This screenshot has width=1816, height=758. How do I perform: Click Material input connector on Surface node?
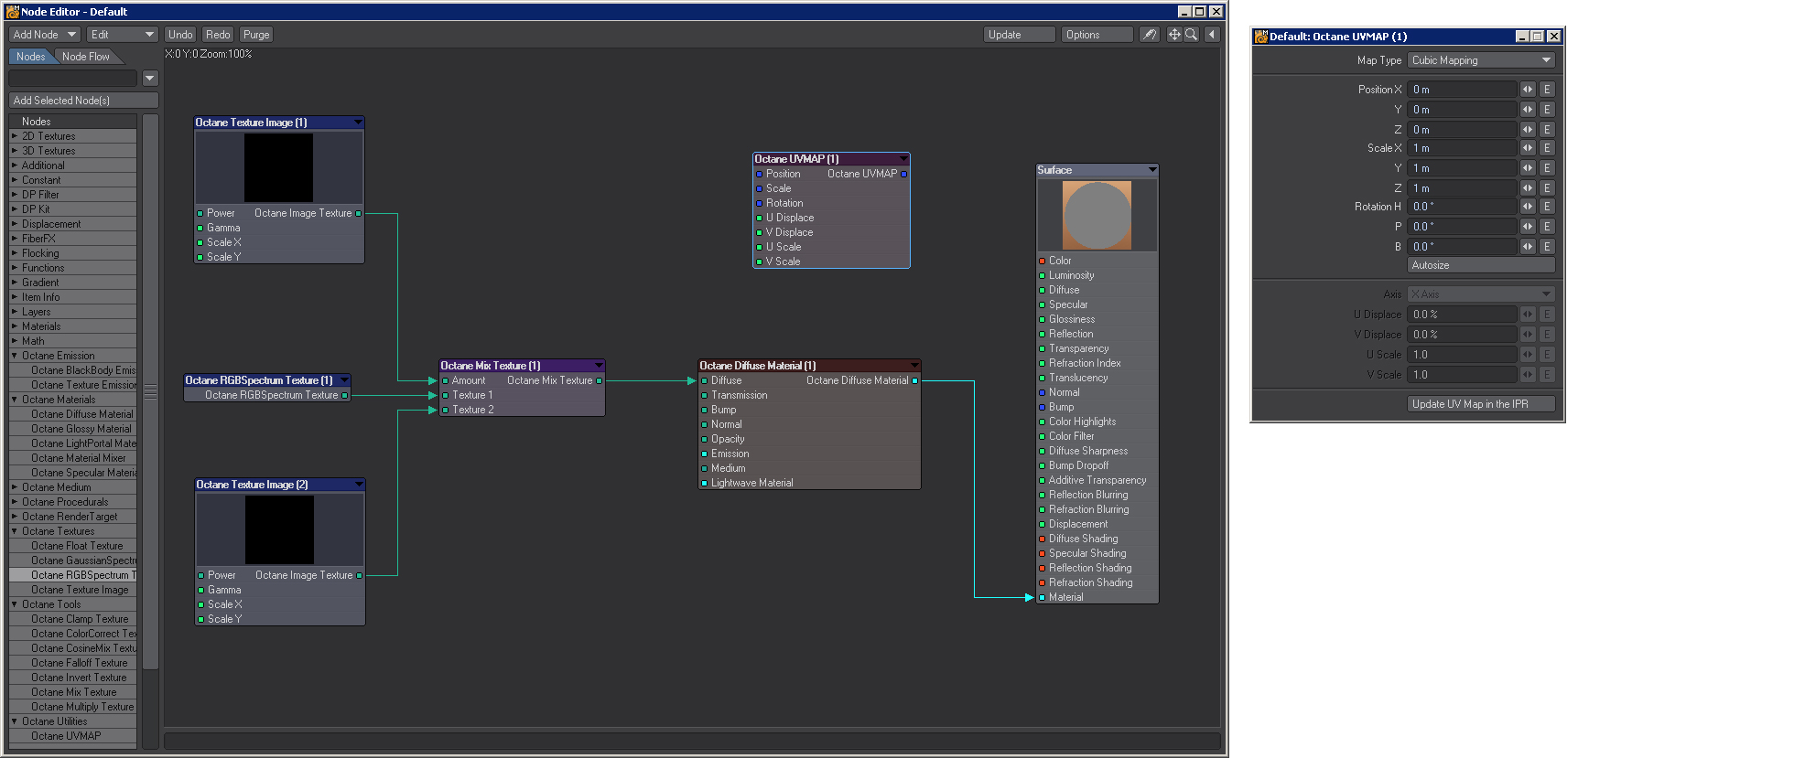[x=1042, y=598]
